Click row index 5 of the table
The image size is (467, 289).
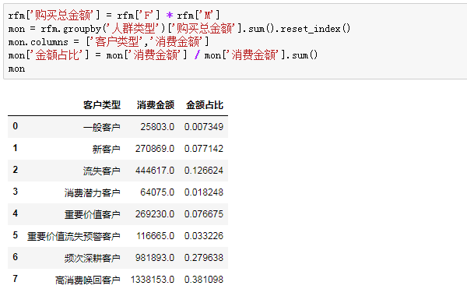(x=16, y=235)
